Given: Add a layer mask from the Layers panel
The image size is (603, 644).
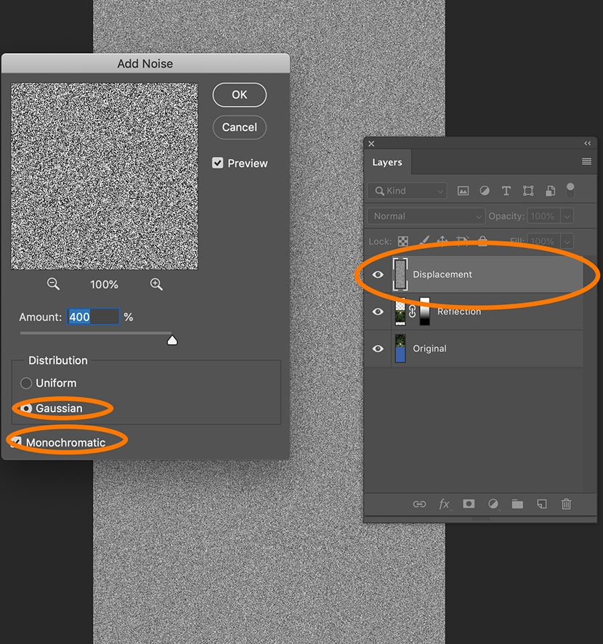Looking at the screenshot, I should coord(469,504).
